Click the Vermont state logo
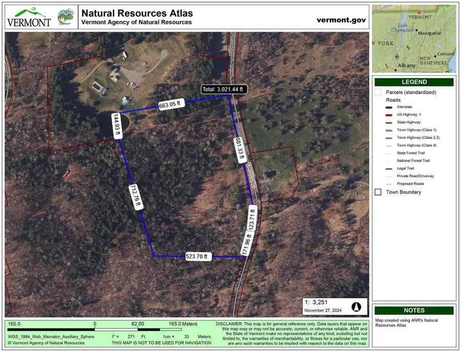This screenshot has width=461, height=352. 28,16
